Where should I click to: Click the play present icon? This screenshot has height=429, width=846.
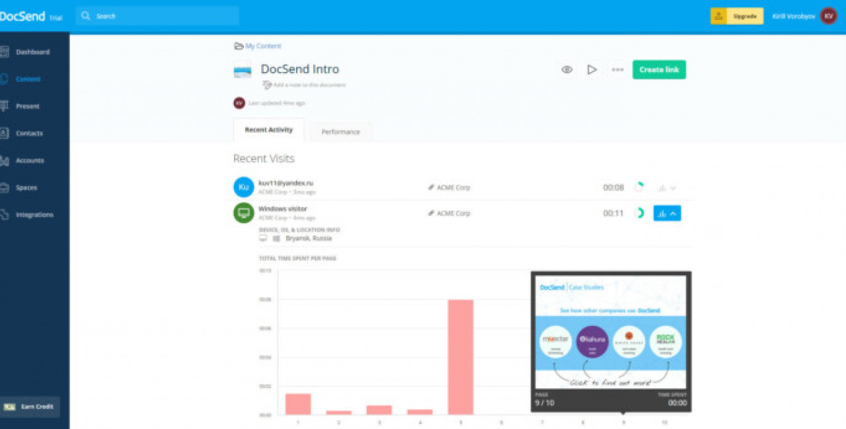pos(592,69)
